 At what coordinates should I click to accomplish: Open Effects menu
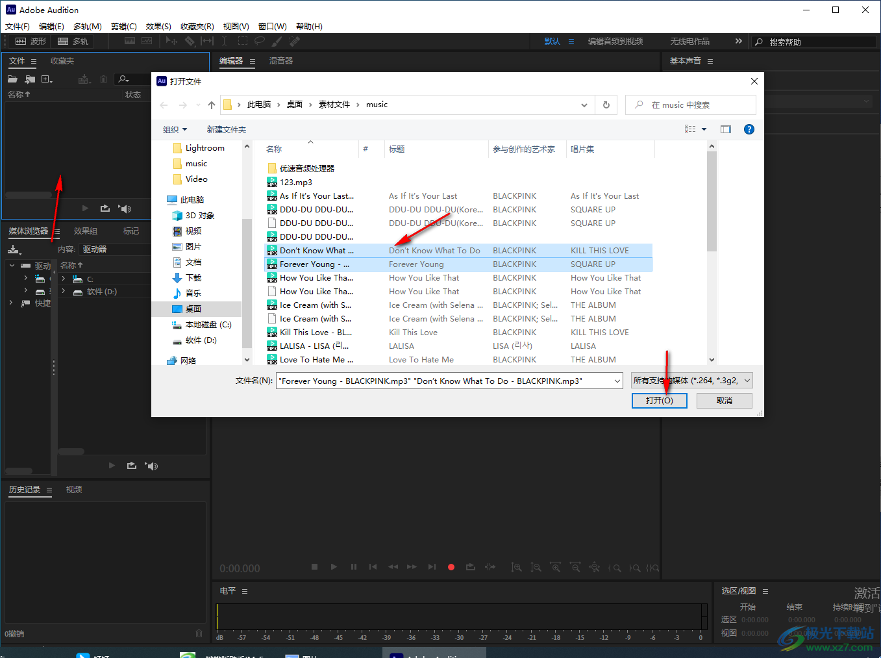pos(158,27)
